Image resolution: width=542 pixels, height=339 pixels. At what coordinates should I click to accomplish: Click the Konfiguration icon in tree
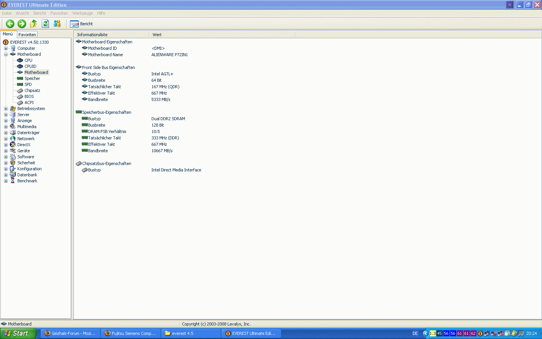point(13,169)
